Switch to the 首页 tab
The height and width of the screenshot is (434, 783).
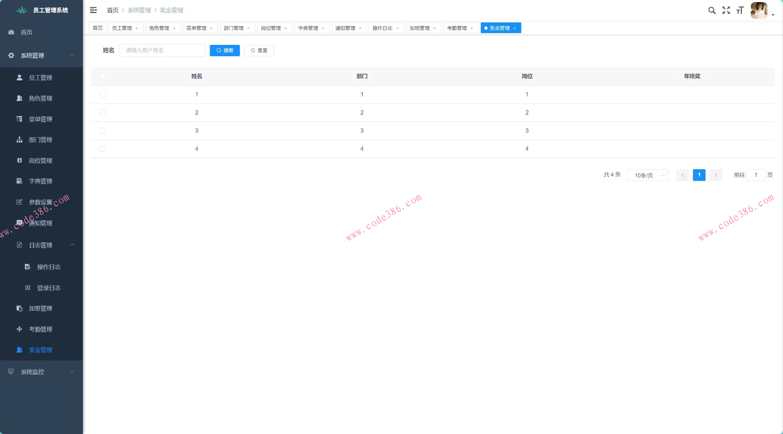[x=98, y=28]
